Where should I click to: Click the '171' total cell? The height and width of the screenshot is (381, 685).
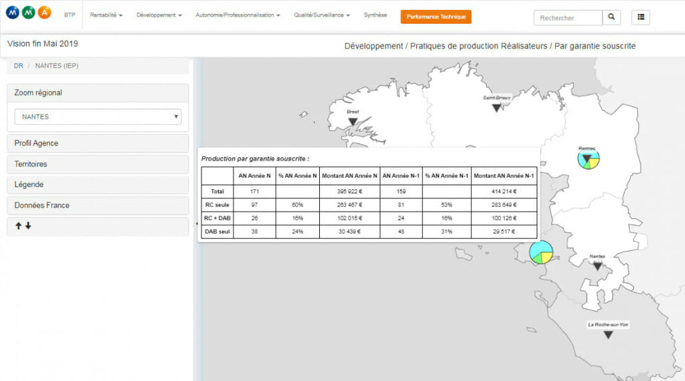pyautogui.click(x=255, y=191)
